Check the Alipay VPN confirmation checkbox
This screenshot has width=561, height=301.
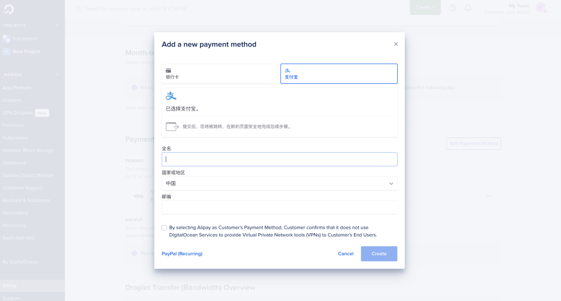tap(164, 228)
